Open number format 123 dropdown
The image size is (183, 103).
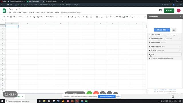click(41, 17)
